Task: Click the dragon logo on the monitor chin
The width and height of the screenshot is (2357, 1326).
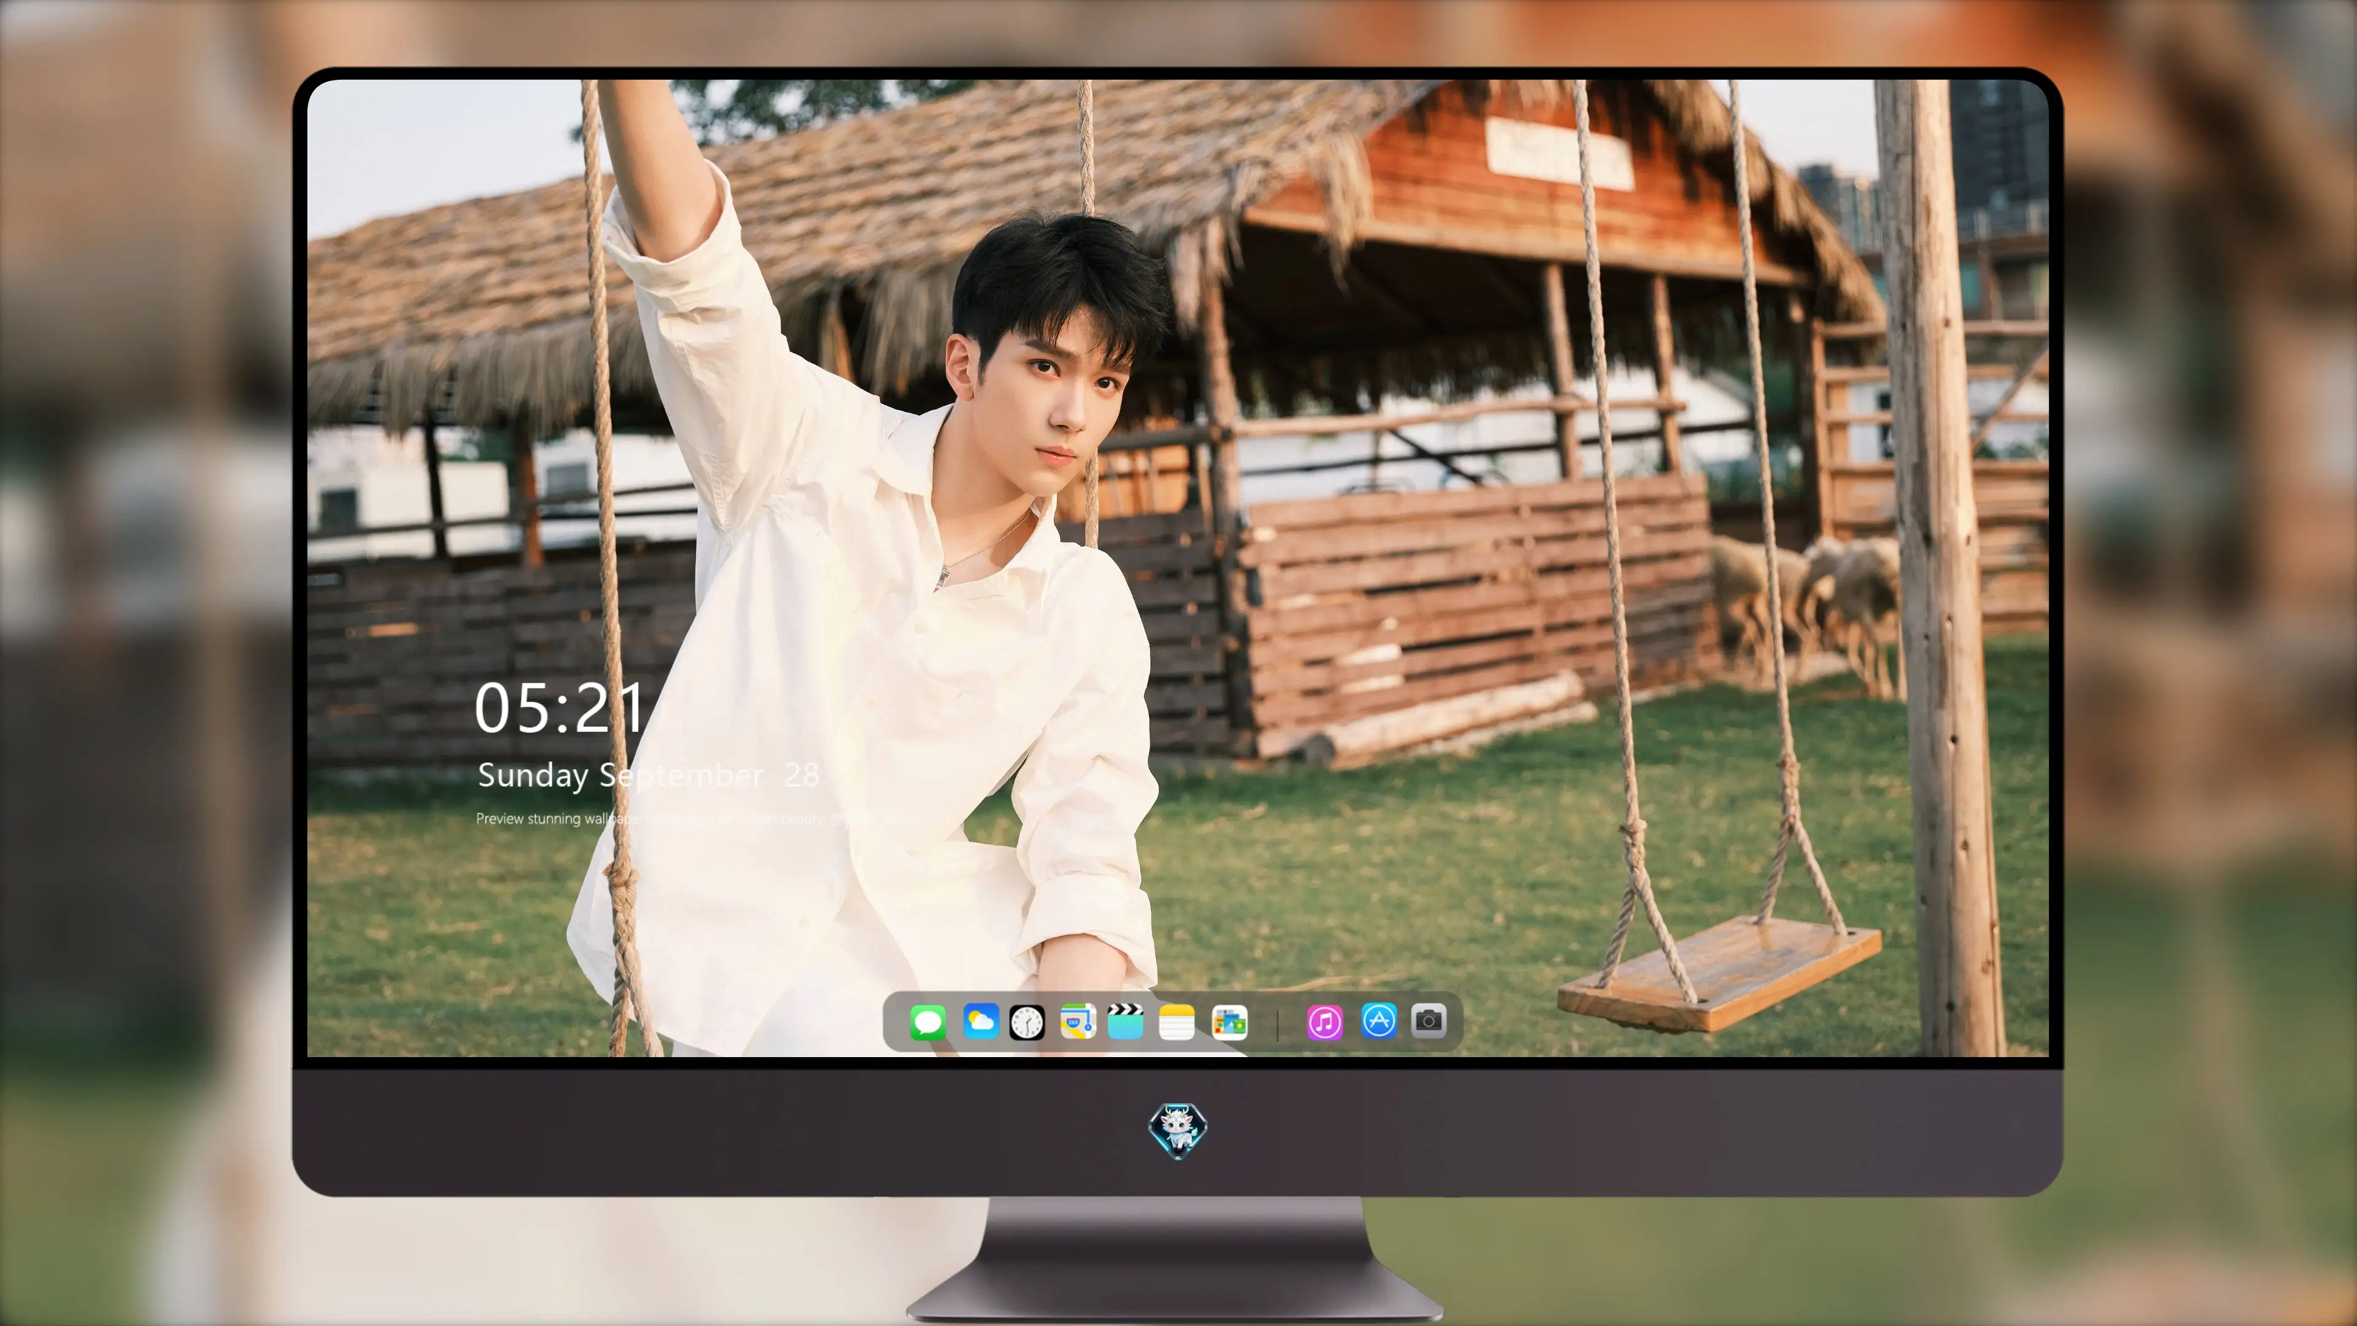Action: [1178, 1131]
